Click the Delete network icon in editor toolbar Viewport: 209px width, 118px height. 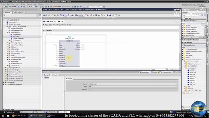[46, 15]
